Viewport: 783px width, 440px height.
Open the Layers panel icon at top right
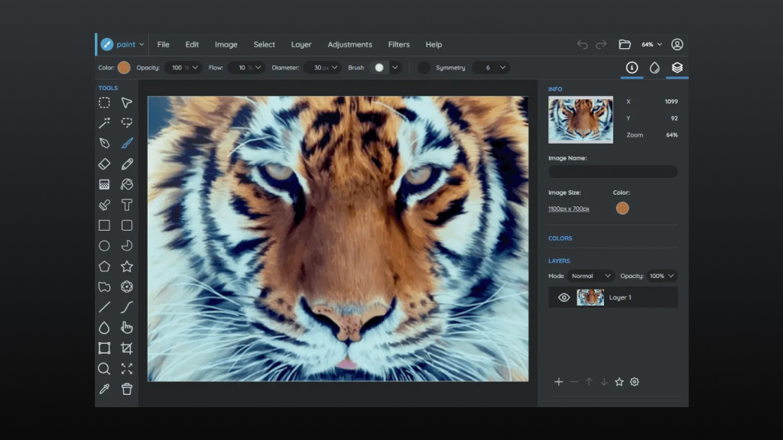676,67
